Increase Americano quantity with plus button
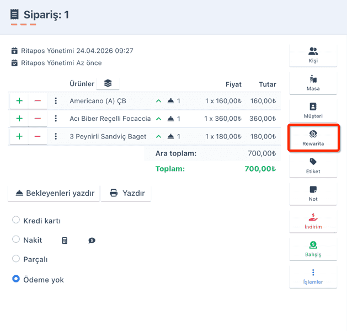This screenshot has width=347, height=331. (x=19, y=101)
